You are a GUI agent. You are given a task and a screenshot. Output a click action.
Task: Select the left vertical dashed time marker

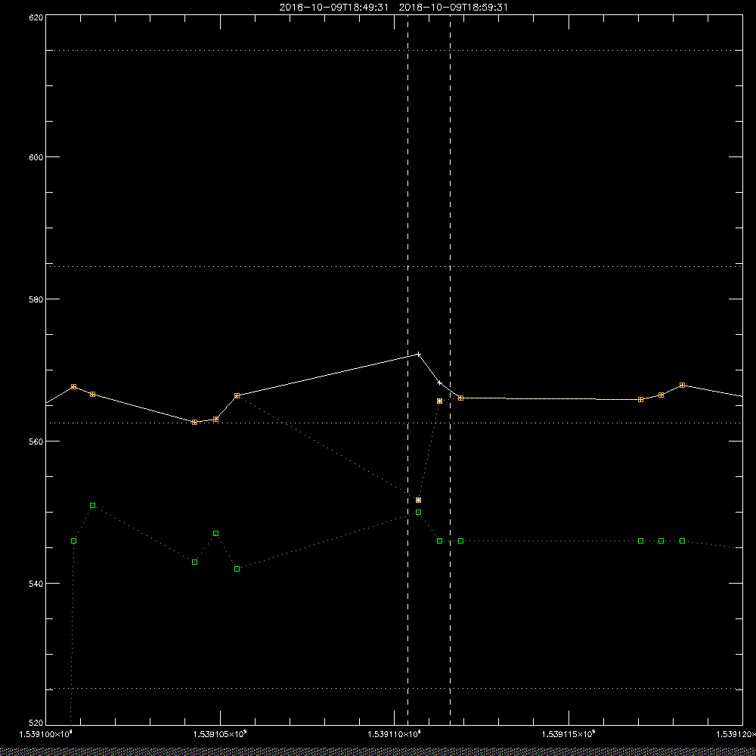tap(408, 370)
